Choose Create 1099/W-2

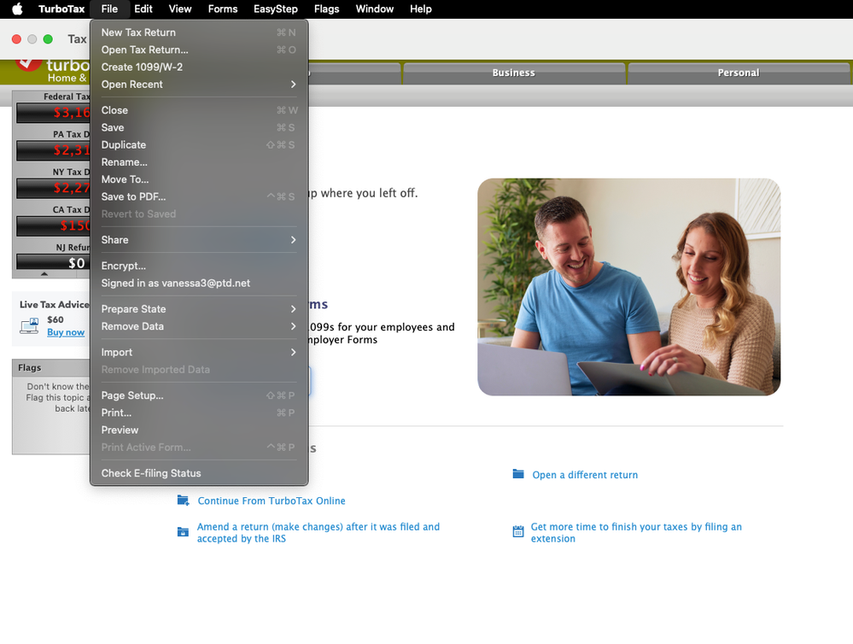[x=199, y=67]
